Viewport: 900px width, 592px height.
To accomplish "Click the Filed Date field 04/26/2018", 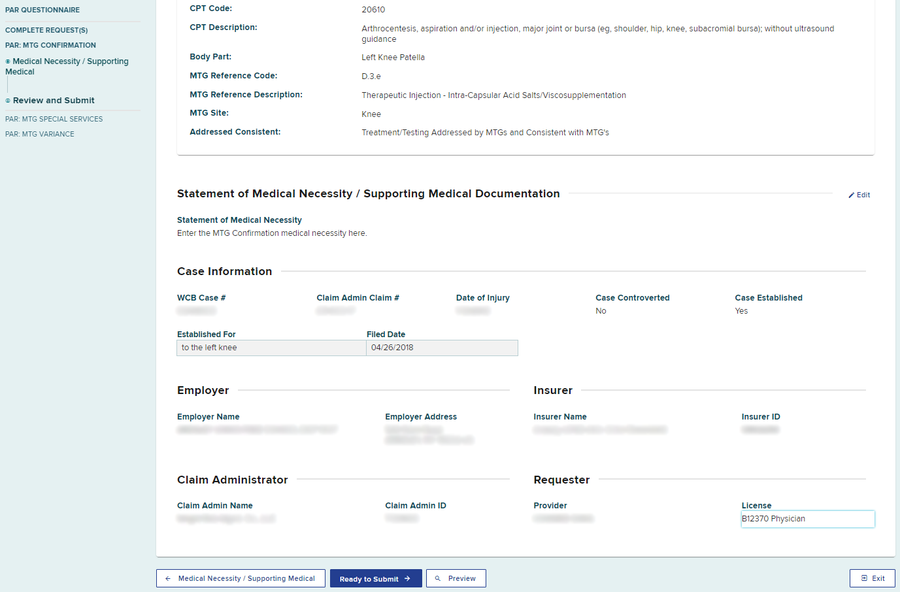I will tap(442, 348).
